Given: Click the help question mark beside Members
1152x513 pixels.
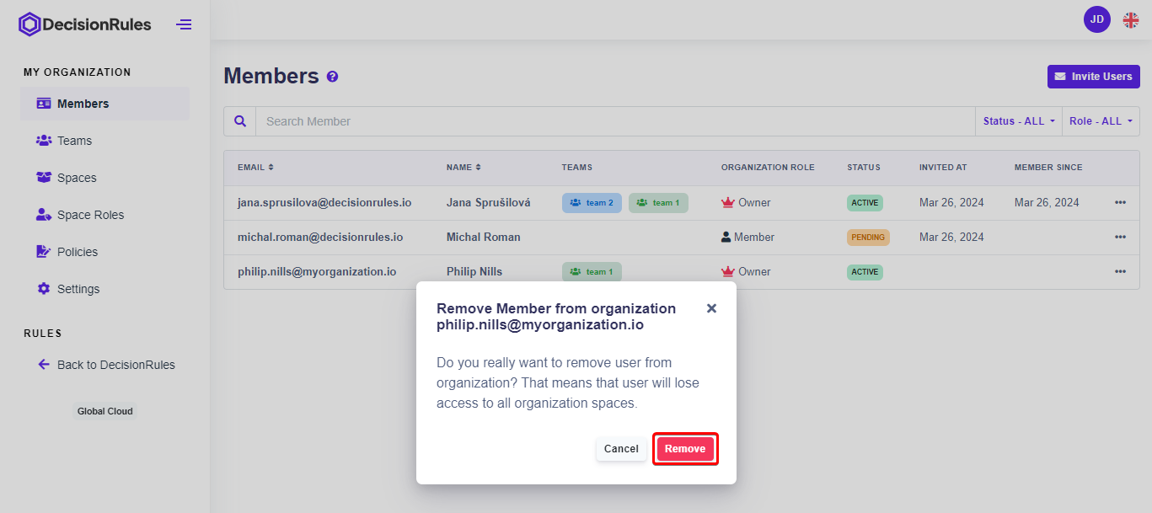Looking at the screenshot, I should (332, 77).
